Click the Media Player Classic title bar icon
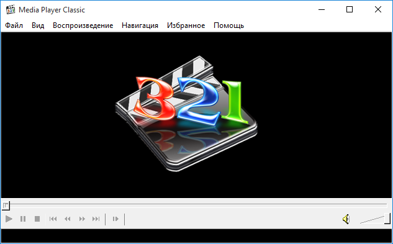 coord(11,10)
